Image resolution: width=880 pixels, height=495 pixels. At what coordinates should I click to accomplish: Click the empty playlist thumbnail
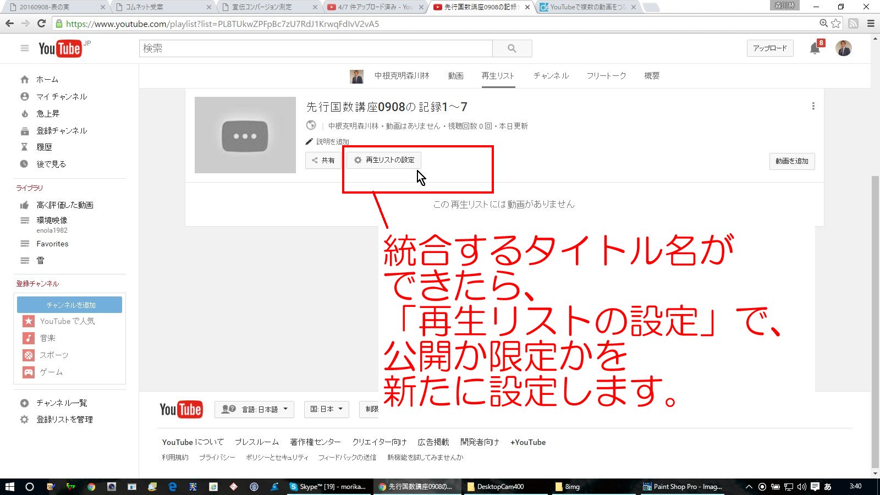(245, 135)
